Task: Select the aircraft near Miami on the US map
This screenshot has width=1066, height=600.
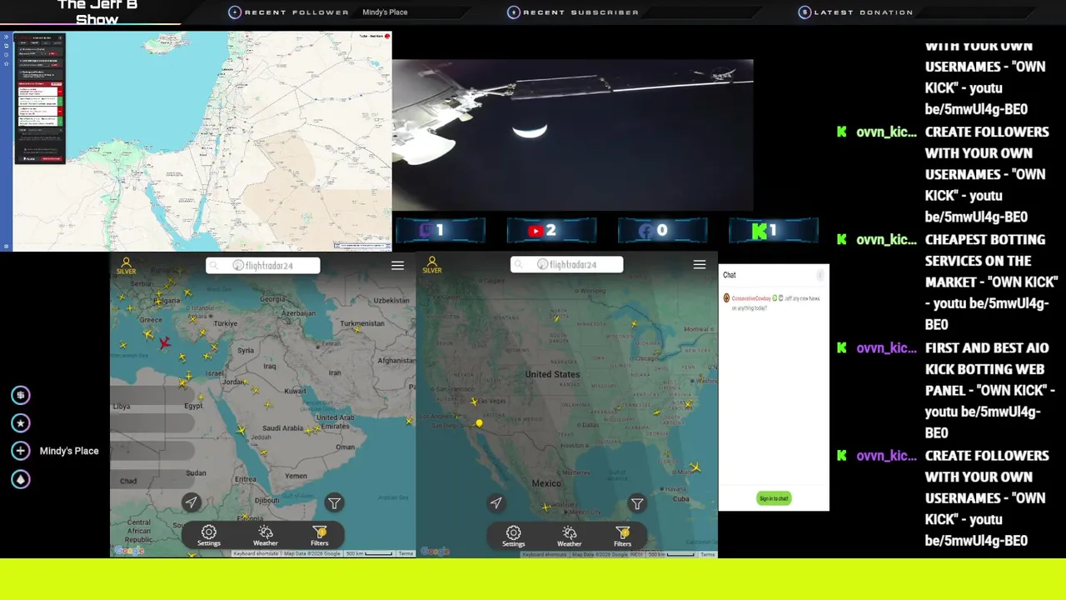Action: (695, 467)
